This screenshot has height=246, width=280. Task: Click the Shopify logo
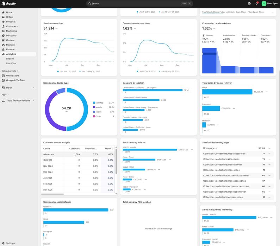(x=8, y=4)
